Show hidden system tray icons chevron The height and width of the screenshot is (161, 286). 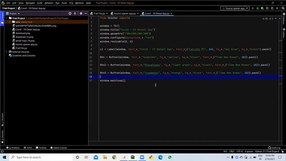(x=228, y=157)
